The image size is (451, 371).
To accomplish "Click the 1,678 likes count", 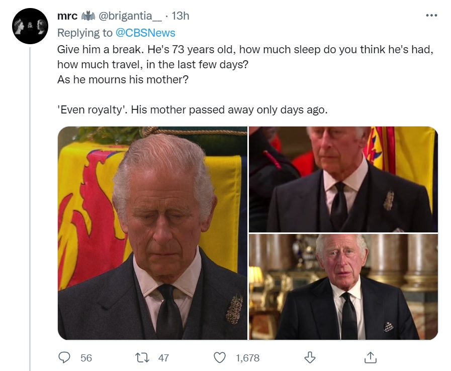I will coord(248,358).
